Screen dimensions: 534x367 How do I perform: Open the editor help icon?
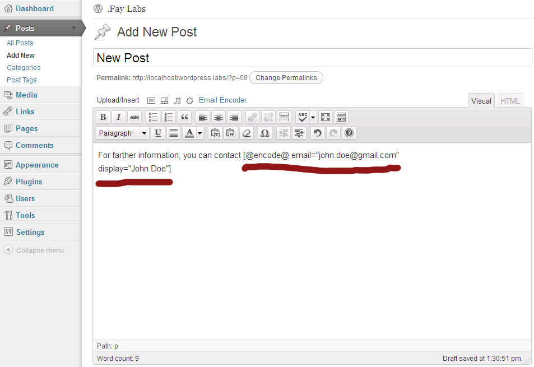tap(349, 133)
